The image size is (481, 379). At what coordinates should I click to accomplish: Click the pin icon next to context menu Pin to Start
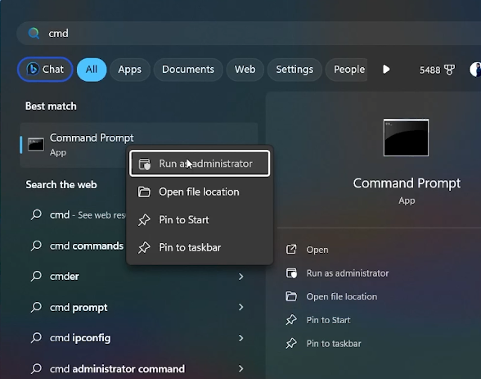(x=144, y=220)
